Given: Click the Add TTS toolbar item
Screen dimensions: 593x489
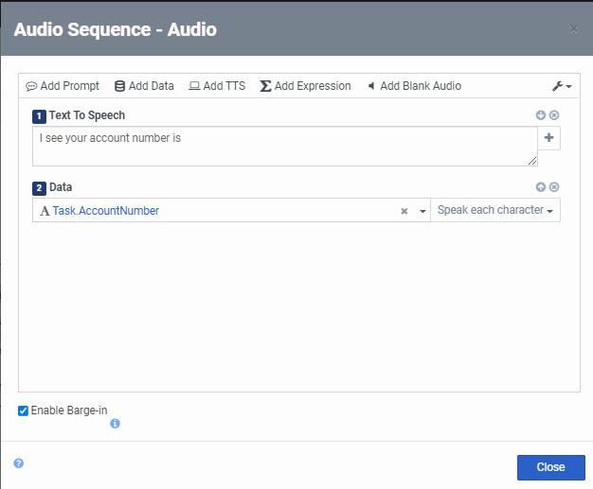Looking at the screenshot, I should click(217, 86).
